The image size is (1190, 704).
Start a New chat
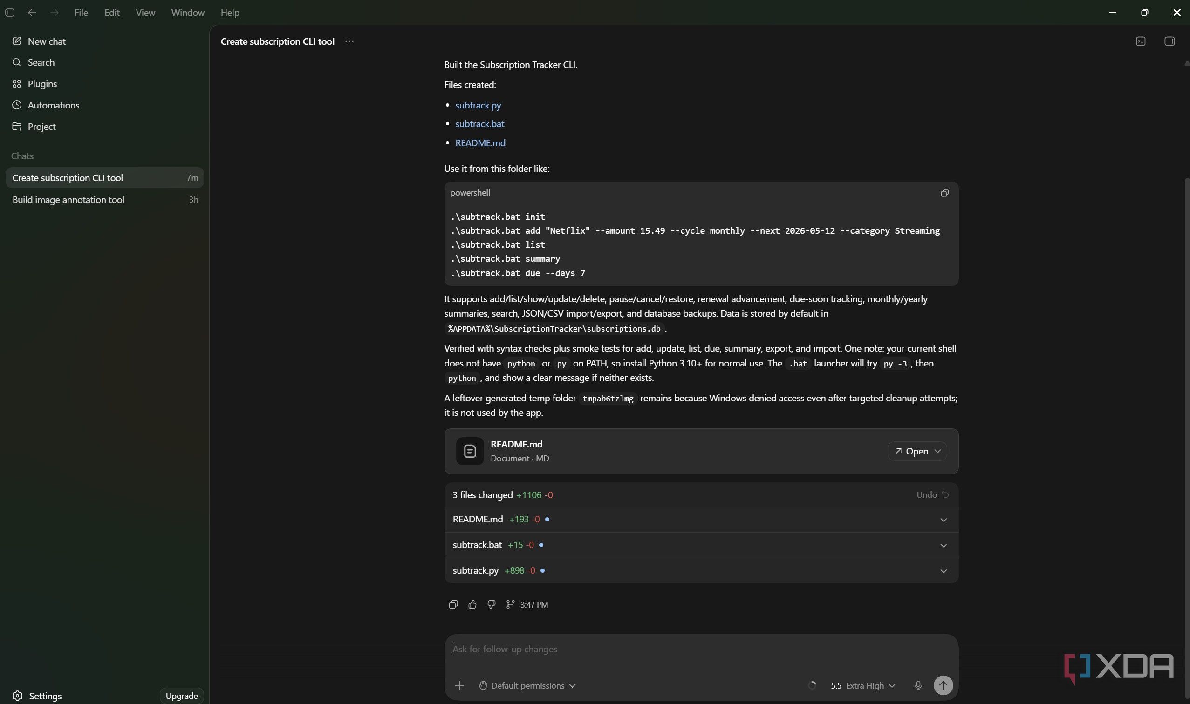click(39, 41)
